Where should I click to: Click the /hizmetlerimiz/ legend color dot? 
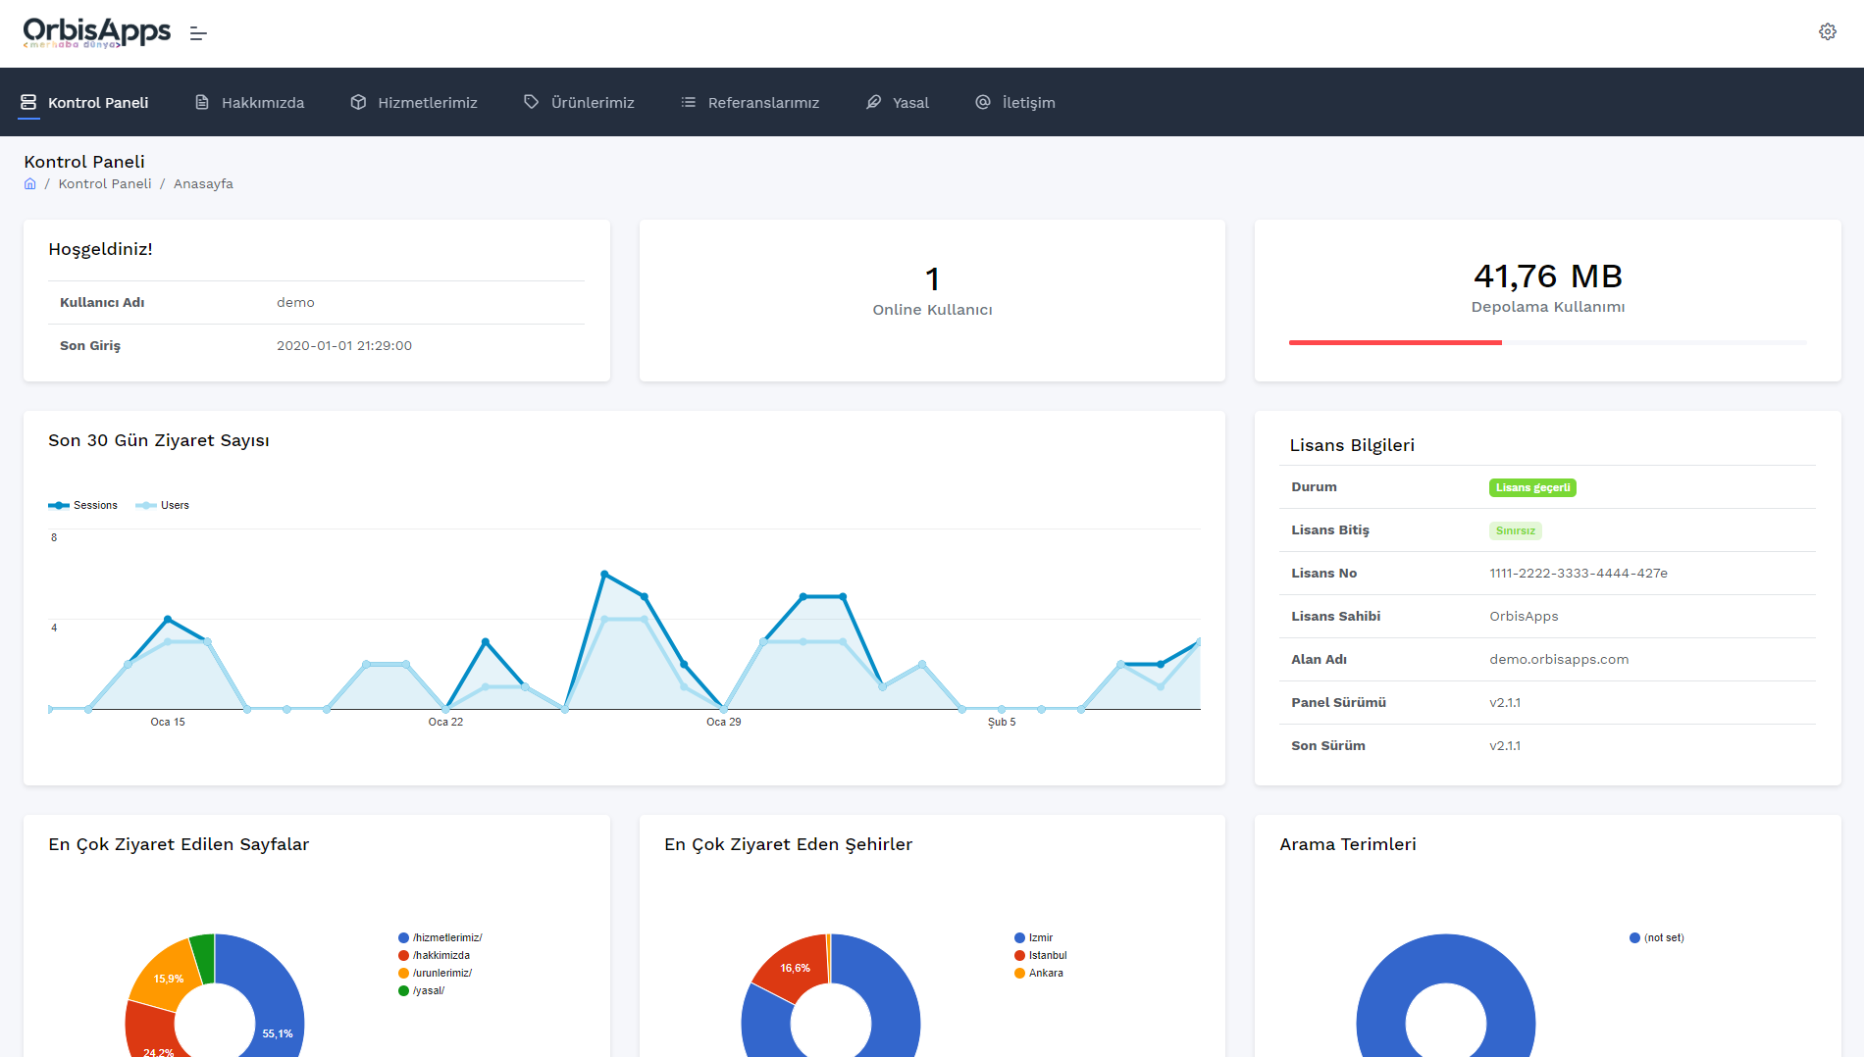(x=403, y=937)
